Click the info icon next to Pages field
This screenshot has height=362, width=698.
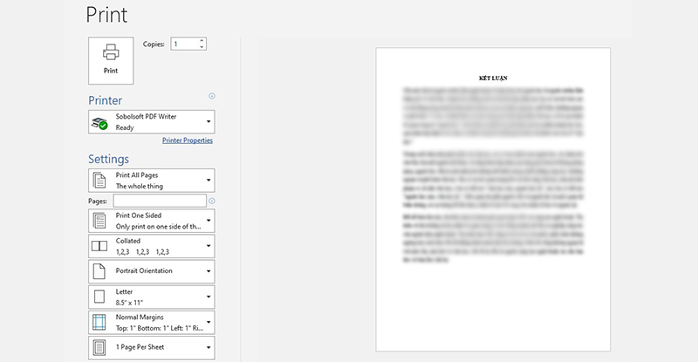click(212, 201)
